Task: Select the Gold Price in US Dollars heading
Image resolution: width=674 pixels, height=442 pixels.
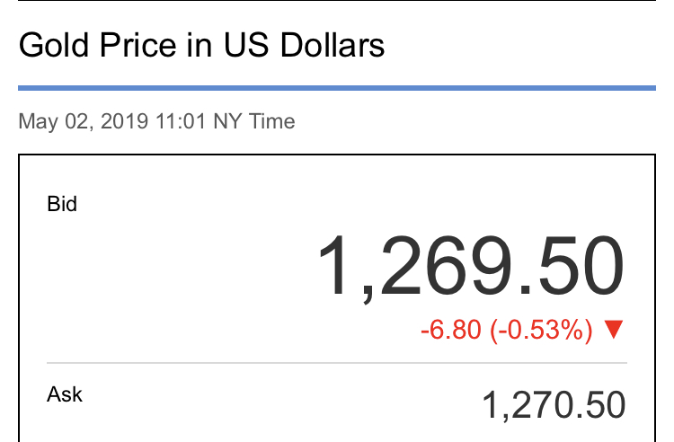Action: (x=201, y=45)
